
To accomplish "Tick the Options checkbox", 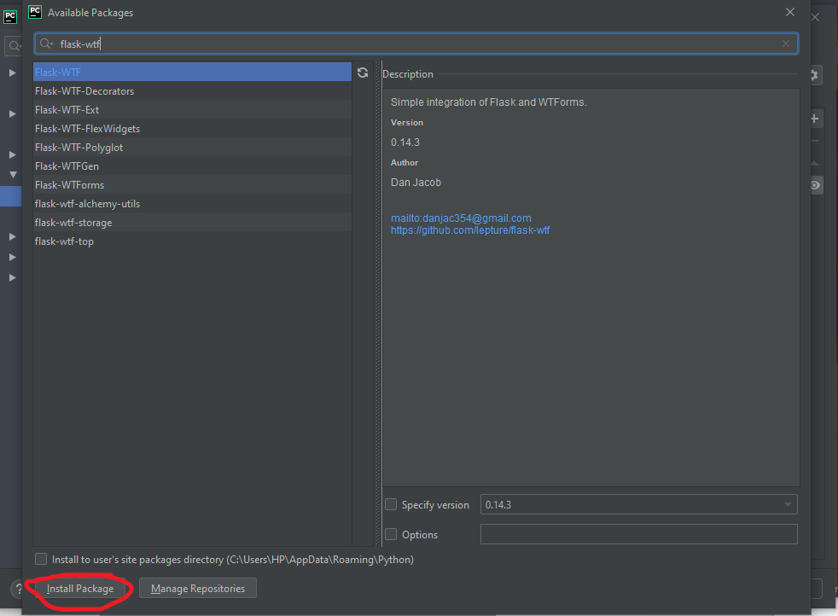I will 391,534.
